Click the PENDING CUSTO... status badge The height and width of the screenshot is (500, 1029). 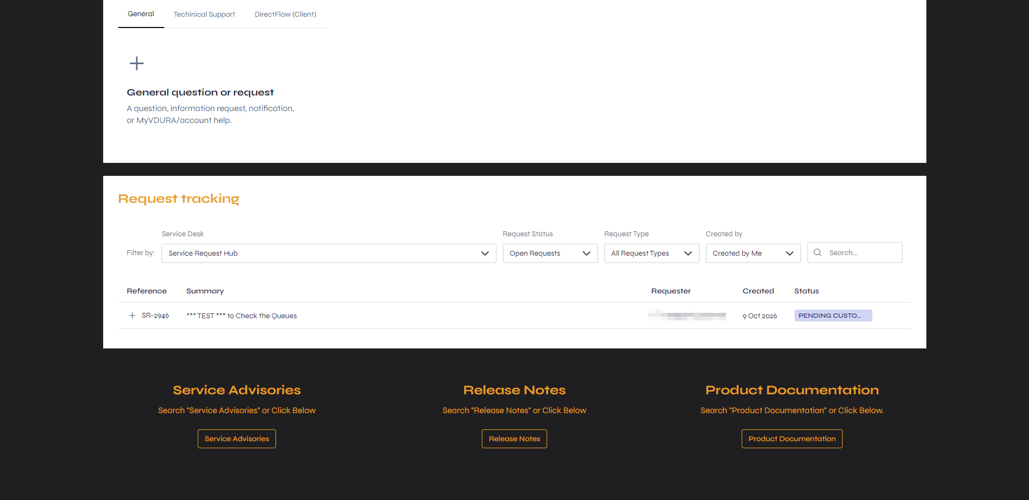833,316
